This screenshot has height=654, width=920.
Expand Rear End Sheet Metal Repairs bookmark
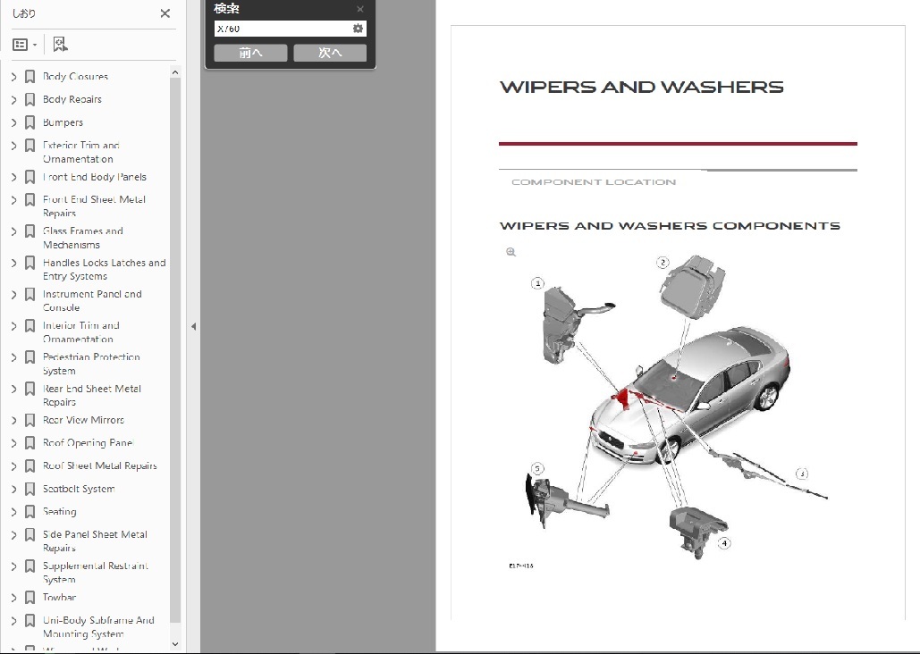click(14, 389)
